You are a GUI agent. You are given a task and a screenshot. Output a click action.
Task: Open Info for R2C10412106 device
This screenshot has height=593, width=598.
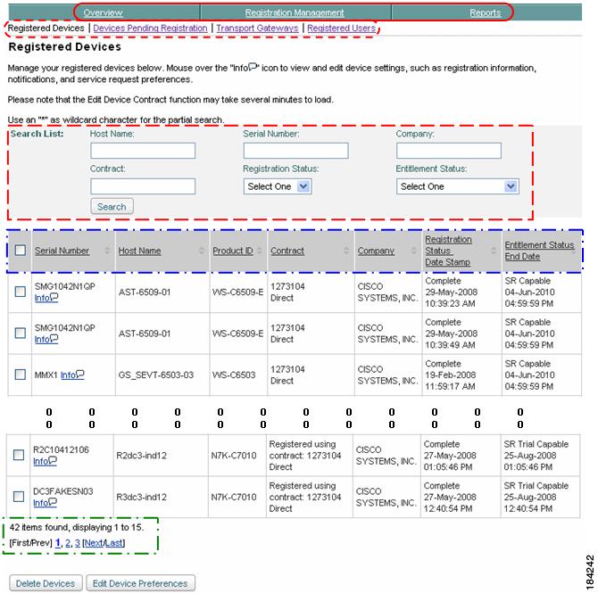45,462
